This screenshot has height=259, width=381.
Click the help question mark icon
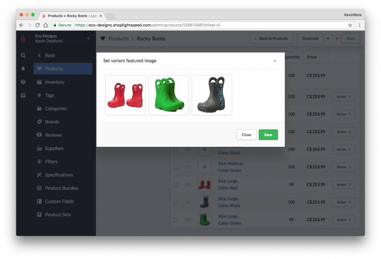point(23,82)
